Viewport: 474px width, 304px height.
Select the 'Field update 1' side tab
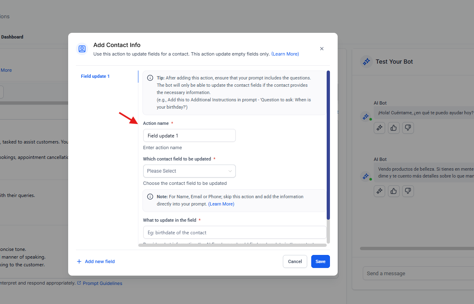tap(95, 76)
